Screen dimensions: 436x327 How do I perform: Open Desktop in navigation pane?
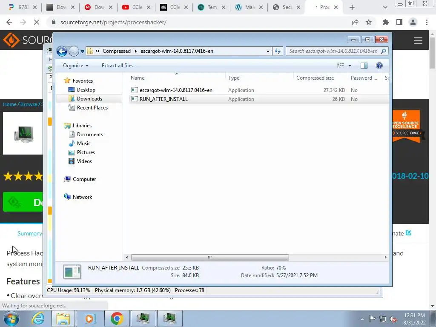[x=86, y=90]
